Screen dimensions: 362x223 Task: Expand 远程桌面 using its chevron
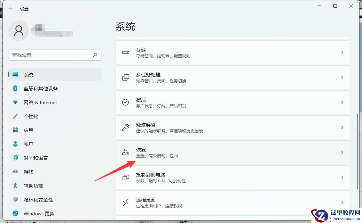[342, 203]
